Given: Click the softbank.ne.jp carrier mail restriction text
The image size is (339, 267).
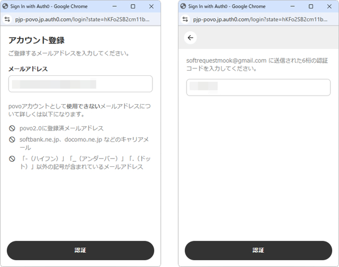Looking at the screenshot, I should [84, 143].
